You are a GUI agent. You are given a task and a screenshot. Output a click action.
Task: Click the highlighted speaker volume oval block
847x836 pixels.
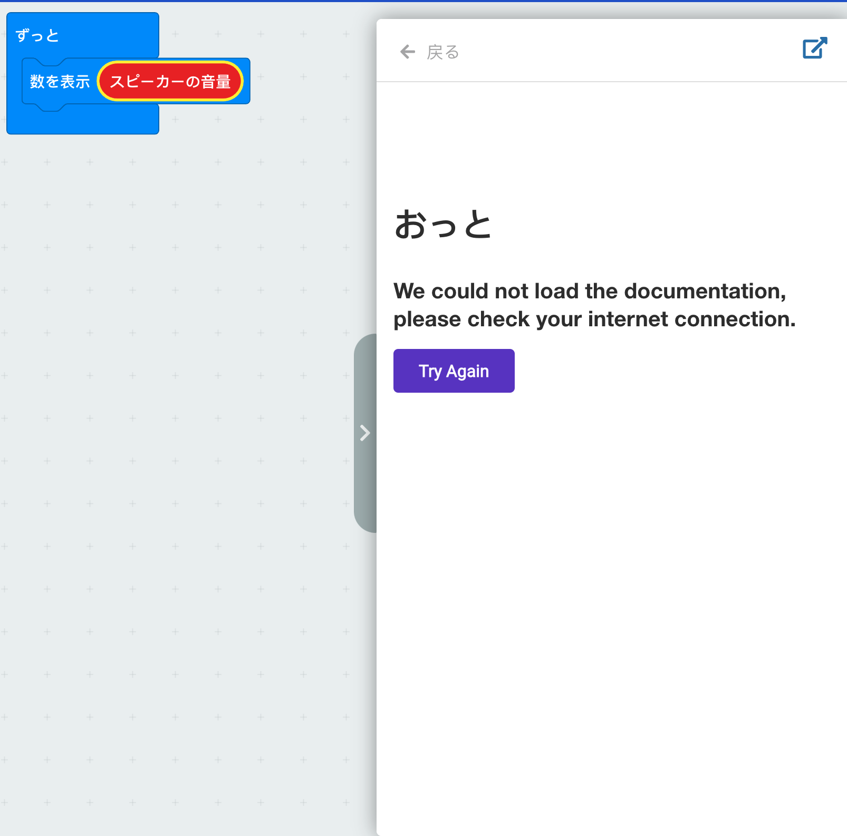170,81
